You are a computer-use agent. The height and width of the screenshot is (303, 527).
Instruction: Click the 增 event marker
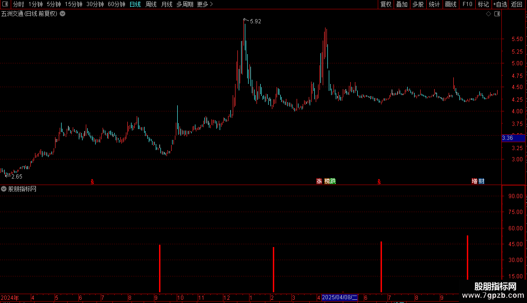(475, 181)
